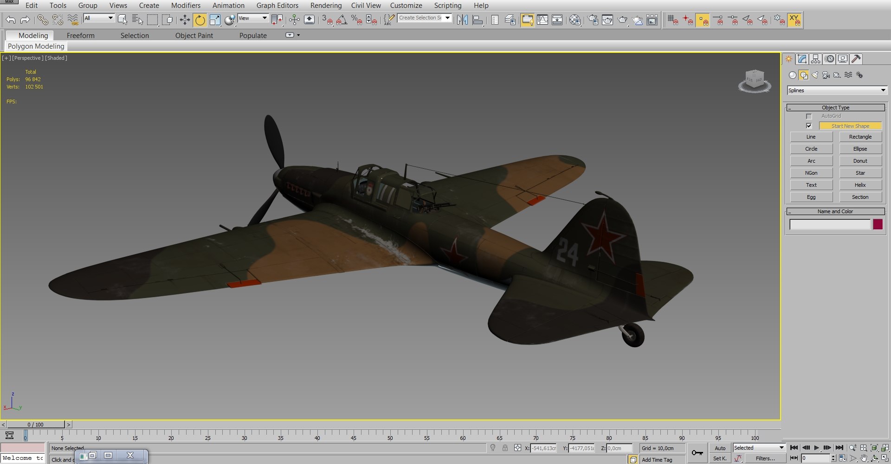The width and height of the screenshot is (891, 464).
Task: Click the Rectangle shape button
Action: (x=860, y=137)
